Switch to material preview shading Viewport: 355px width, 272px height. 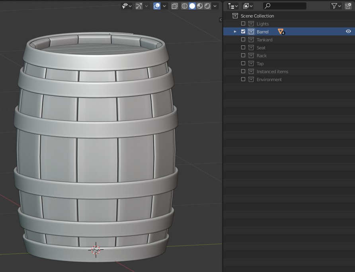pos(200,6)
